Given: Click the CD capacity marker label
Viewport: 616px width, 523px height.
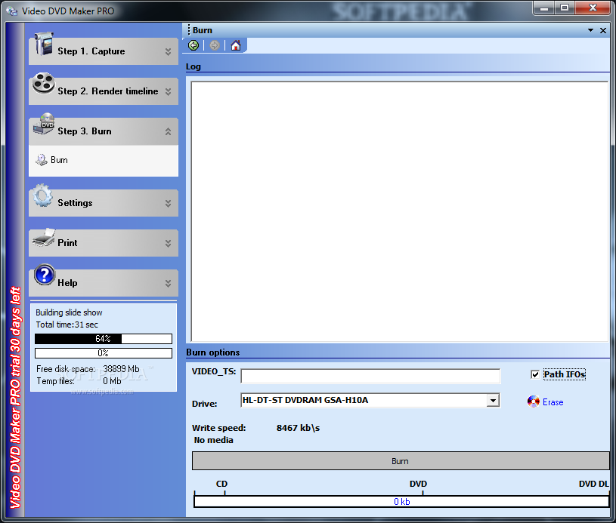Looking at the screenshot, I should click(x=221, y=484).
